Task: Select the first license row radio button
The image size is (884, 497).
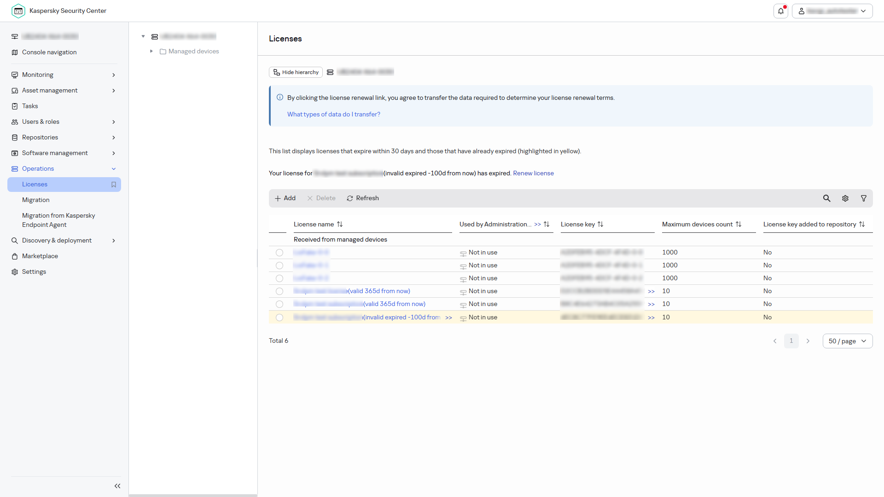Action: pyautogui.click(x=279, y=253)
